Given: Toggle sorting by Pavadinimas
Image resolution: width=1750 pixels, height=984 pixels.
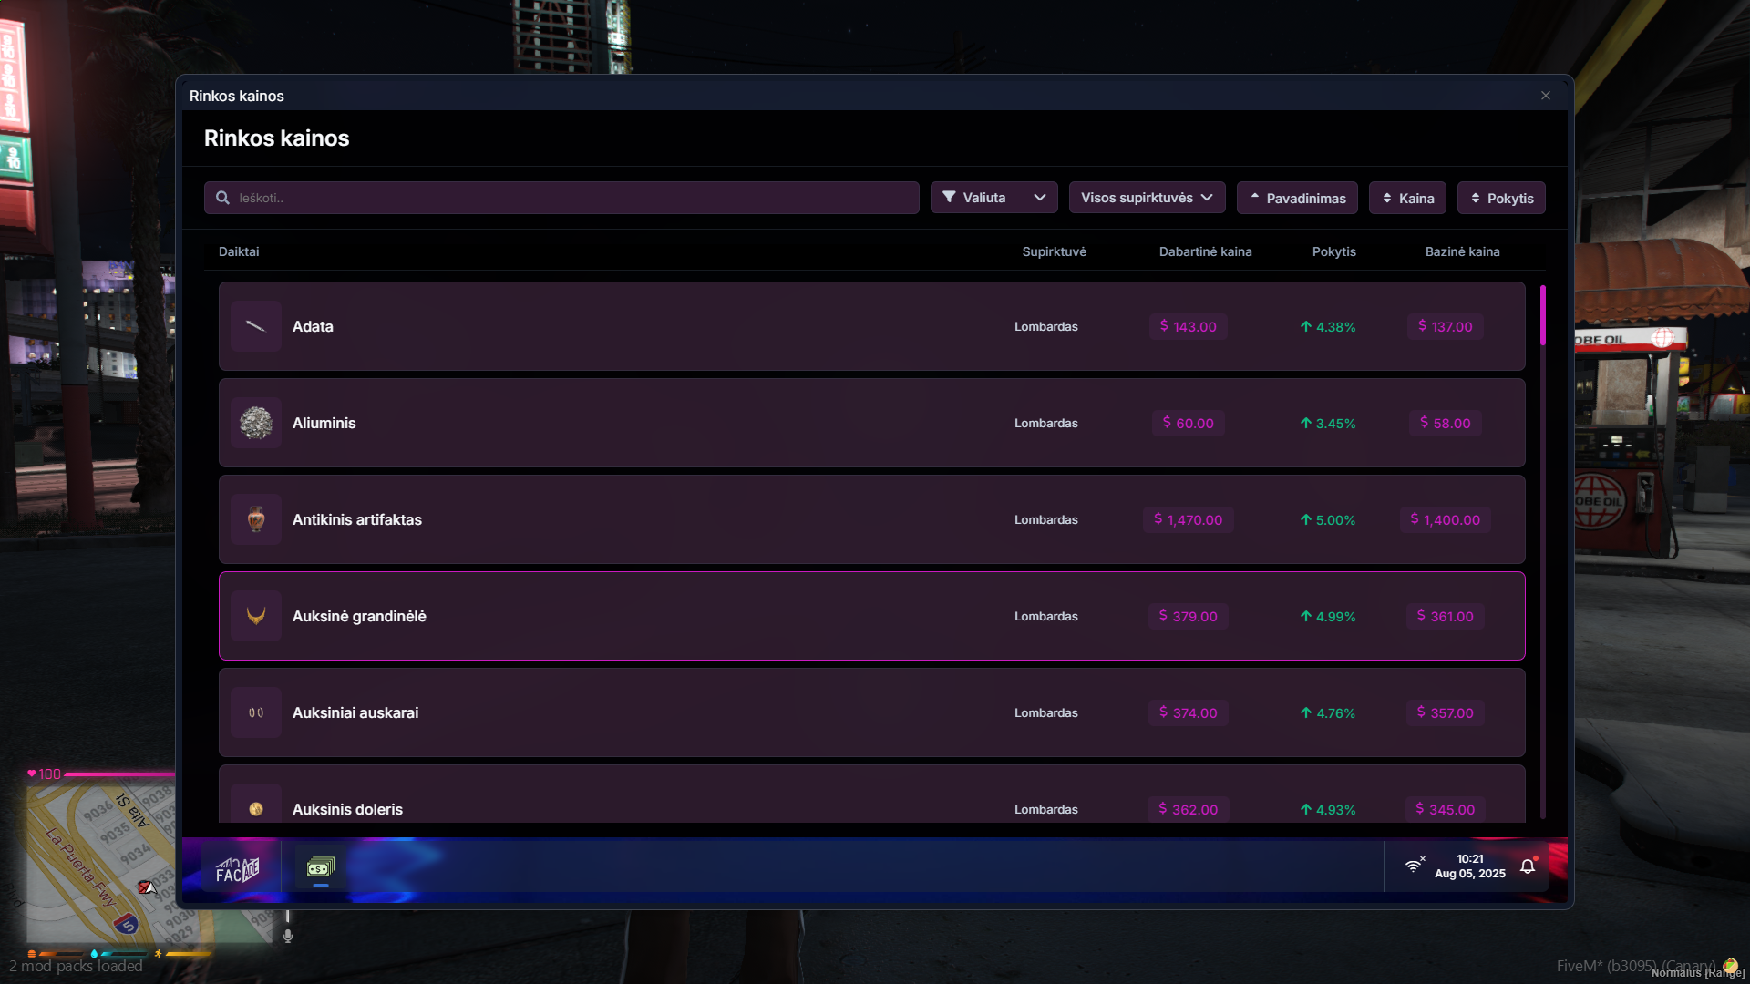Looking at the screenshot, I should point(1296,198).
